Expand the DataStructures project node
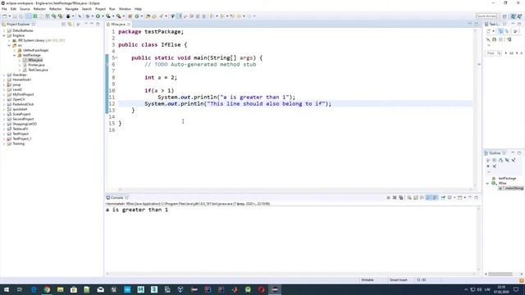525x295 pixels. tap(4, 30)
